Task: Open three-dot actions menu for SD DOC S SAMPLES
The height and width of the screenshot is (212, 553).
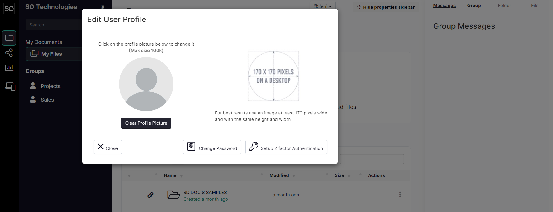Action: [x=400, y=194]
